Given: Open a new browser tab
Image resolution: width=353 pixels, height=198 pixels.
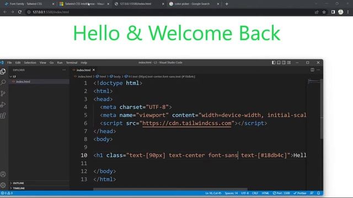Looking at the screenshot, I should pos(227,4).
